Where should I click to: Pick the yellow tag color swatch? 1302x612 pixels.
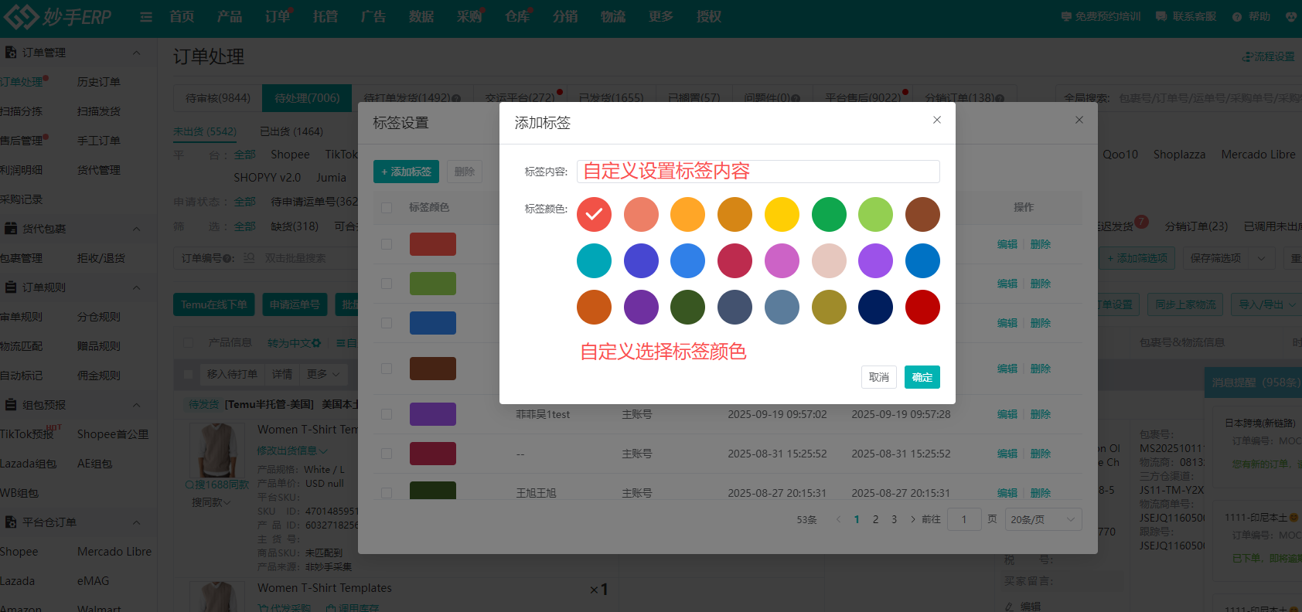[x=782, y=214]
